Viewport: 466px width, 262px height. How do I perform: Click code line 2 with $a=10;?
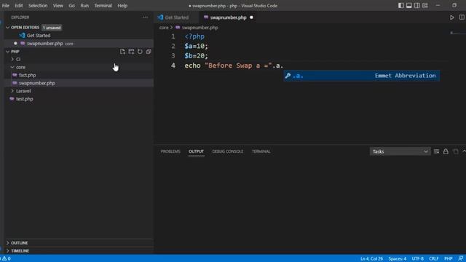(196, 46)
